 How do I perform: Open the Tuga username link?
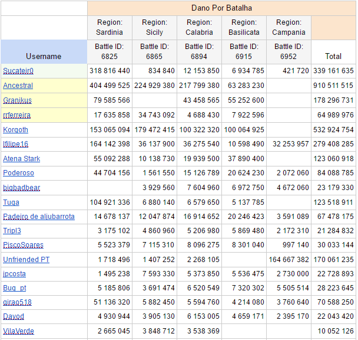coord(11,202)
